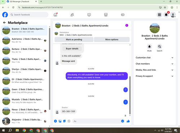Open the Facebook menu grid icon
This screenshot has height=133, width=180.
pyautogui.click(x=159, y=15)
